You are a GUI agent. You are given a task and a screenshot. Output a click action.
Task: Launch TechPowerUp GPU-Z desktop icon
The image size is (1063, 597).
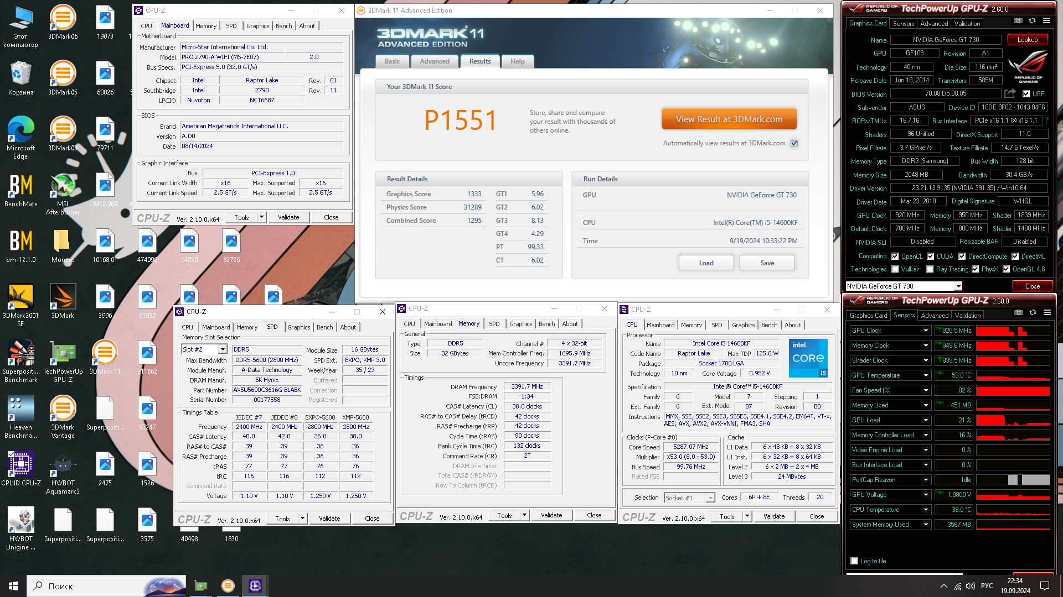point(63,361)
